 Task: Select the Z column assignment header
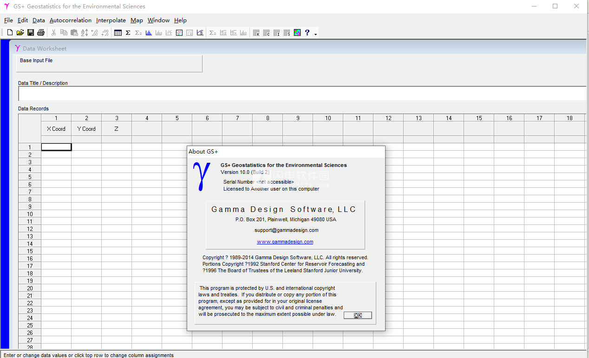point(116,129)
